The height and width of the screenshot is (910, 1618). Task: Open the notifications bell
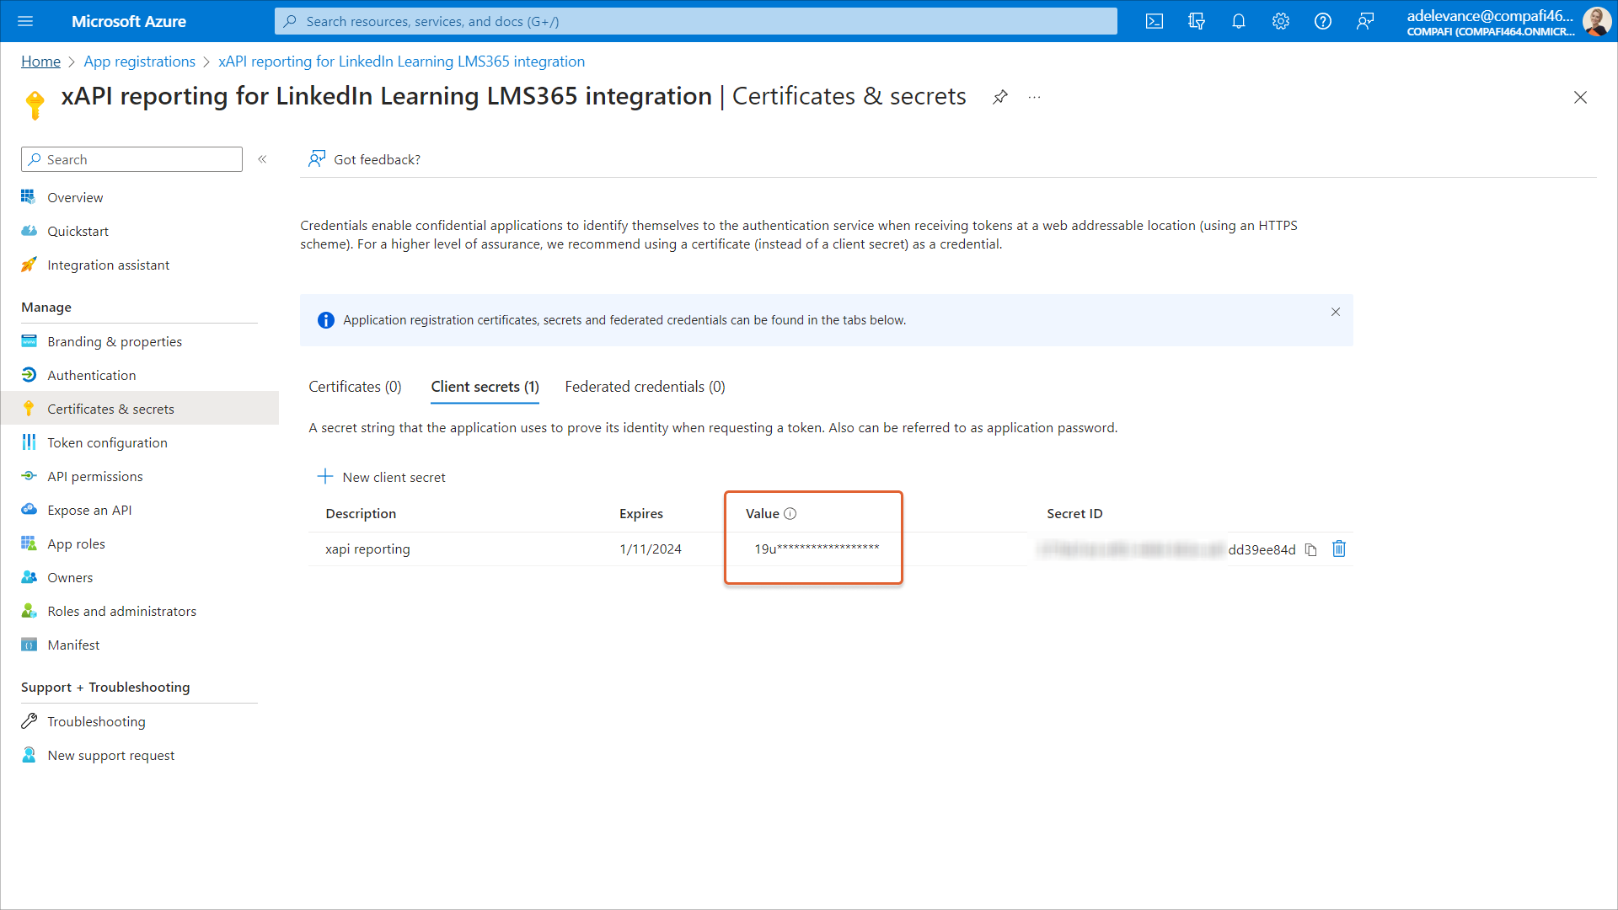[1239, 21]
